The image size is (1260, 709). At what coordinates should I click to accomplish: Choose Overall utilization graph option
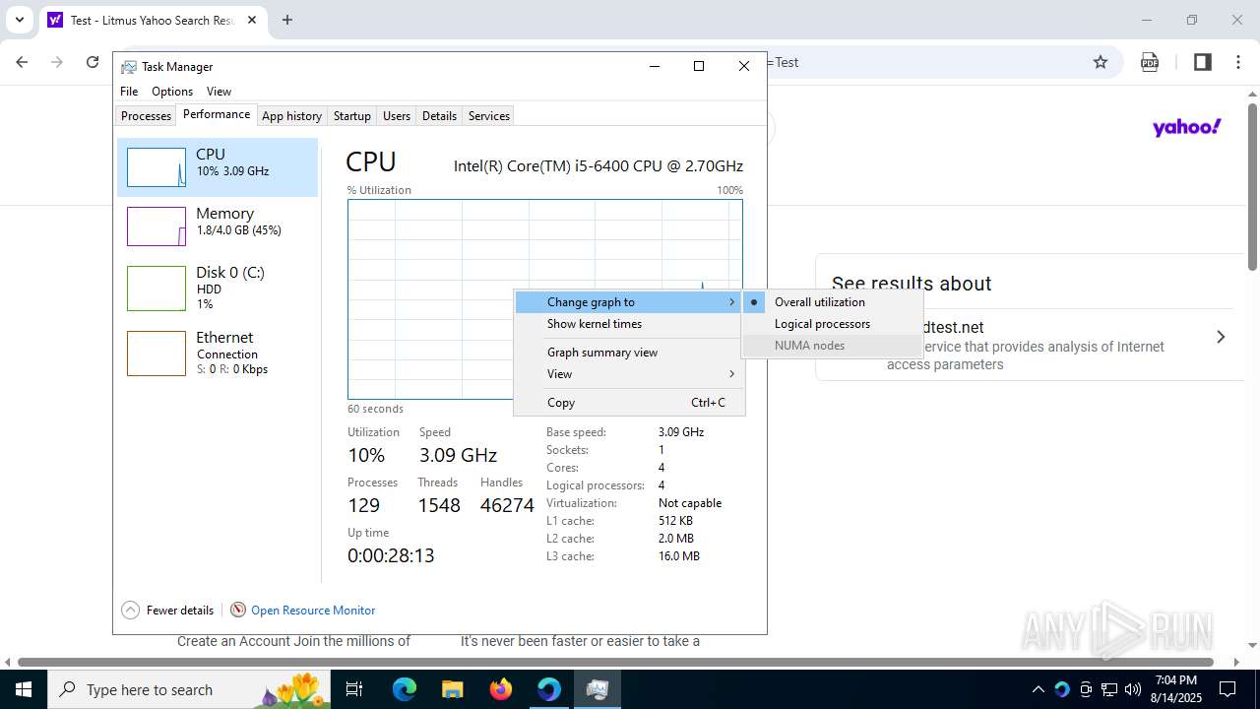tap(833, 302)
